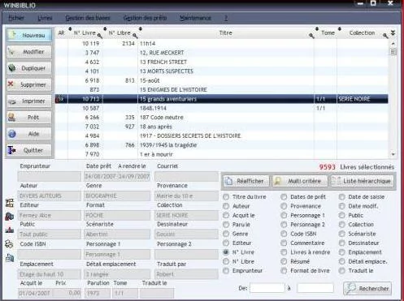Select Livres à rendre radio button
The image size is (404, 301).
[284, 252]
